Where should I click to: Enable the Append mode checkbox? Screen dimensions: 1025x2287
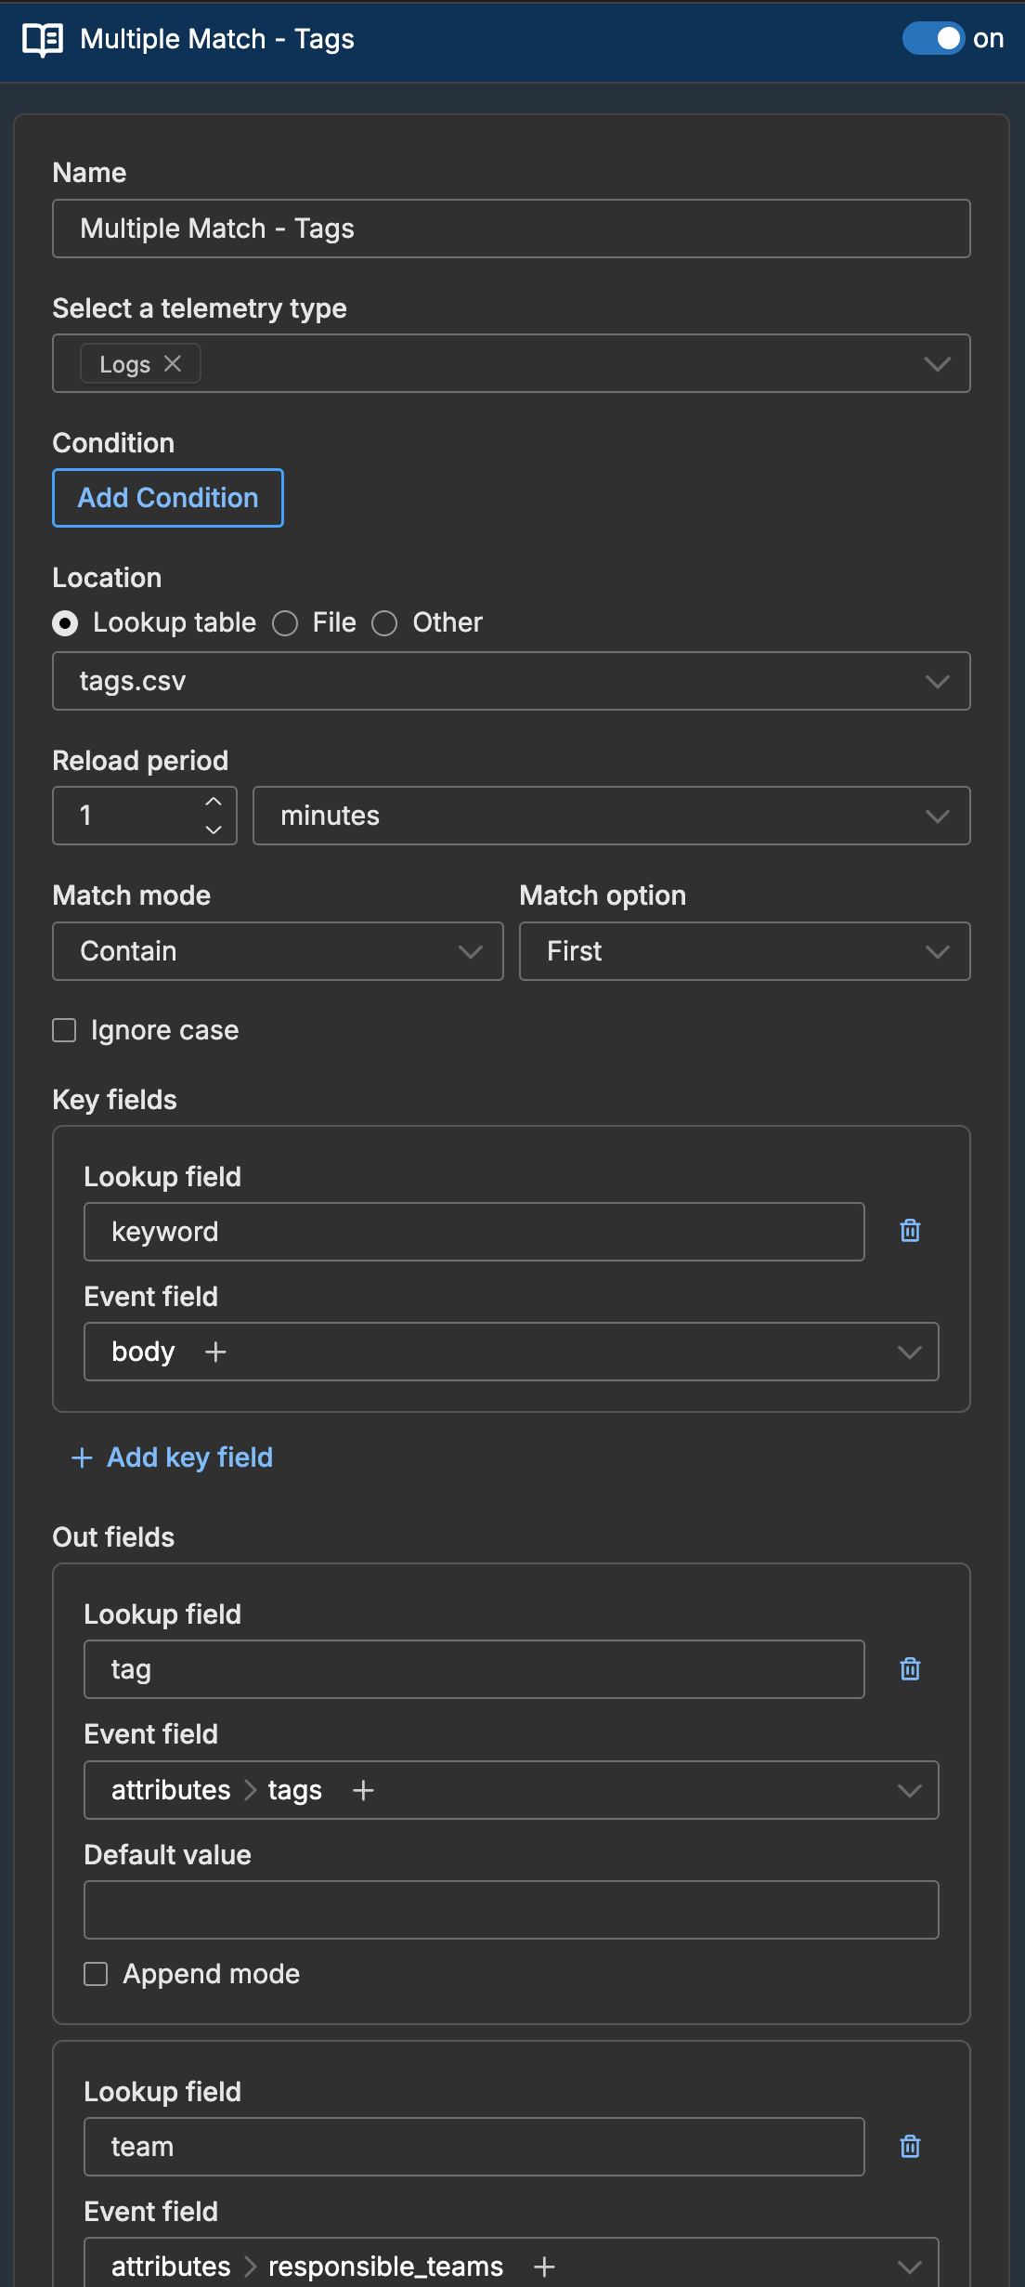click(x=96, y=1974)
